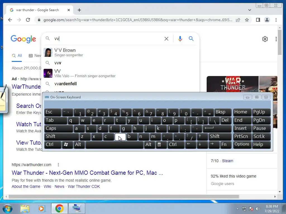Tap the Tab key
Screen dimensions: 286x214
click(56, 120)
